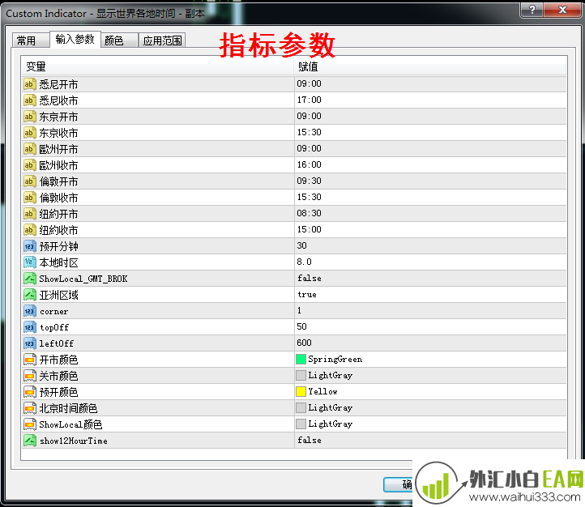Click the color icon beside ShowLocal颜色

pyautogui.click(x=29, y=424)
